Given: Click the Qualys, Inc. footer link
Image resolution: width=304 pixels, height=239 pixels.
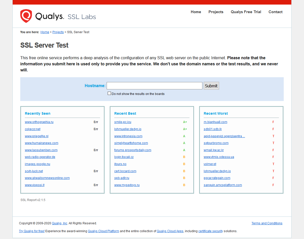Looking at the screenshot, I should coord(60,223).
